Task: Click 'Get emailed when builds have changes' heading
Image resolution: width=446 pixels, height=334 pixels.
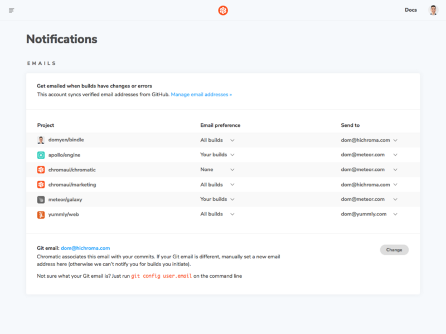Action: pos(94,86)
